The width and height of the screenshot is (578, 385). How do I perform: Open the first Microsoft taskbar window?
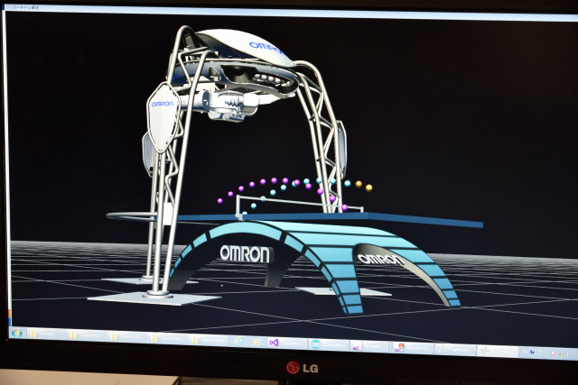pyautogui.click(x=370, y=347)
